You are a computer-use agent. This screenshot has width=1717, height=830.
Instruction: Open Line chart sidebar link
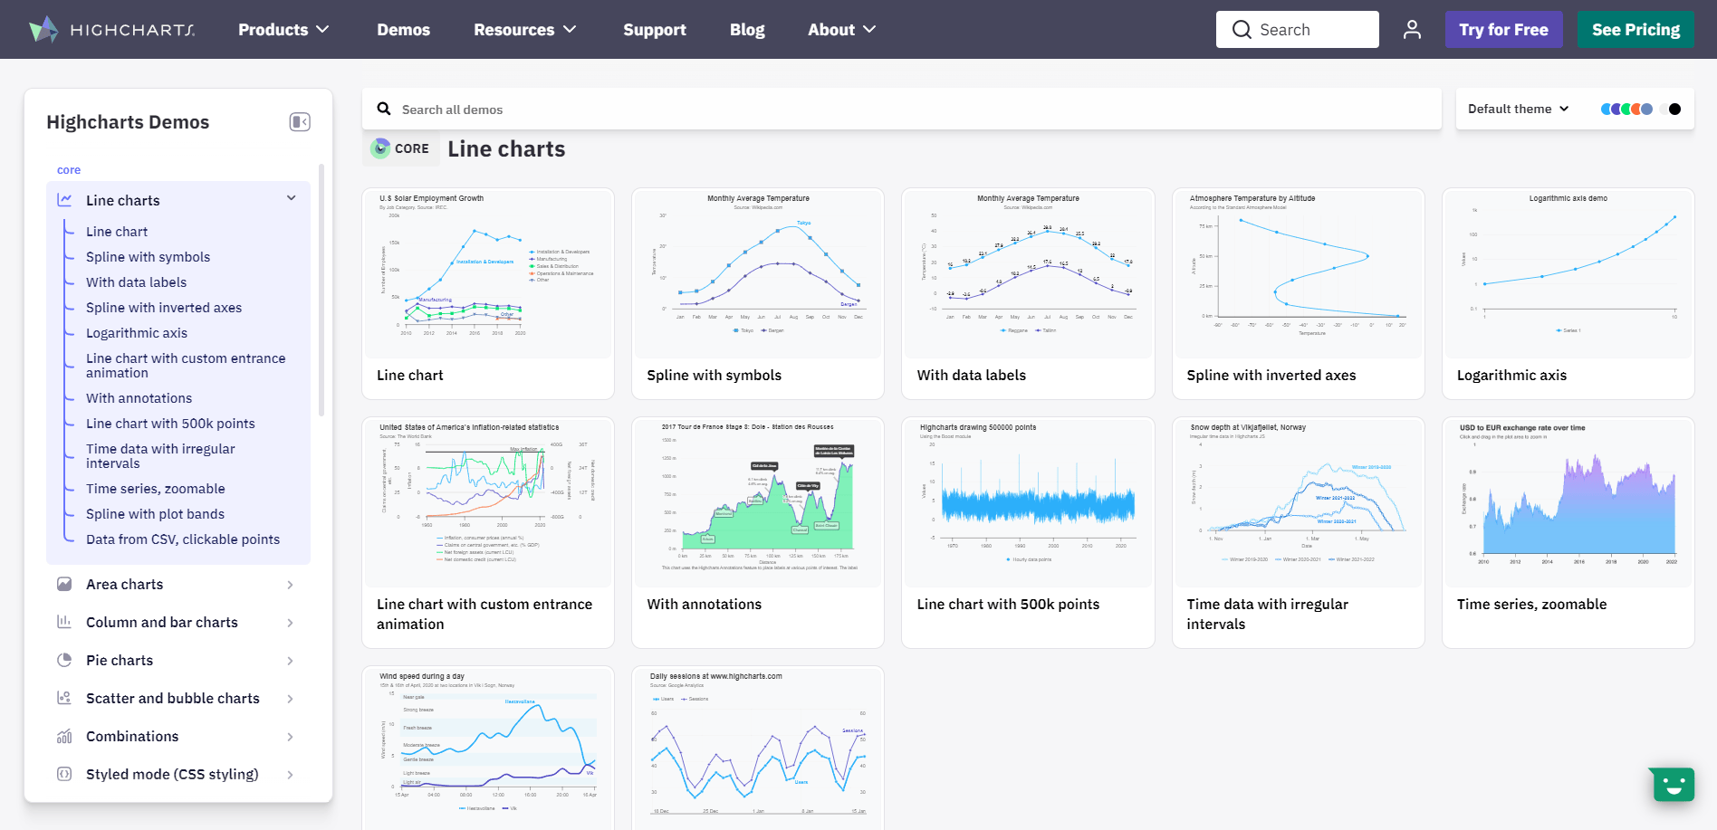[x=117, y=232]
